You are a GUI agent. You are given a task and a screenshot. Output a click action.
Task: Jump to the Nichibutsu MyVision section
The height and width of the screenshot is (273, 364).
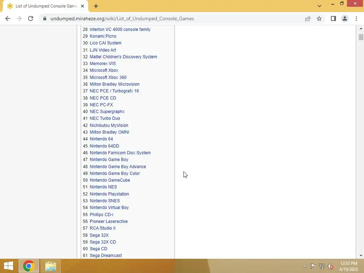[x=109, y=125]
